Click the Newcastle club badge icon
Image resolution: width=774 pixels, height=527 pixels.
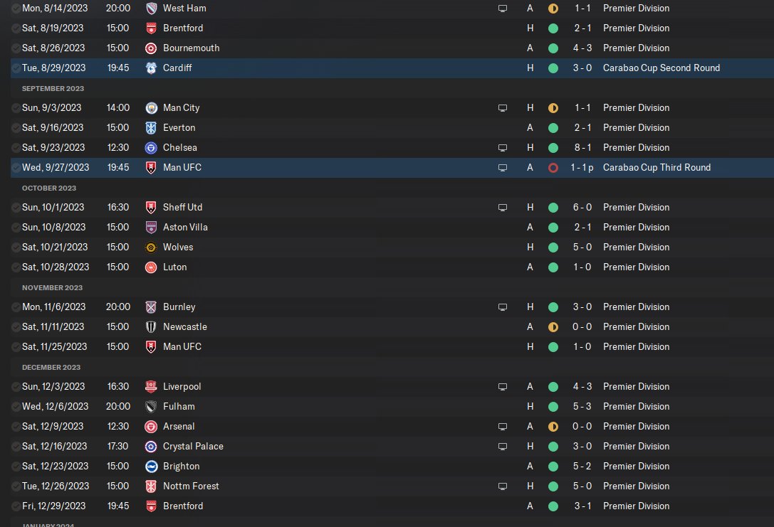[x=151, y=327]
